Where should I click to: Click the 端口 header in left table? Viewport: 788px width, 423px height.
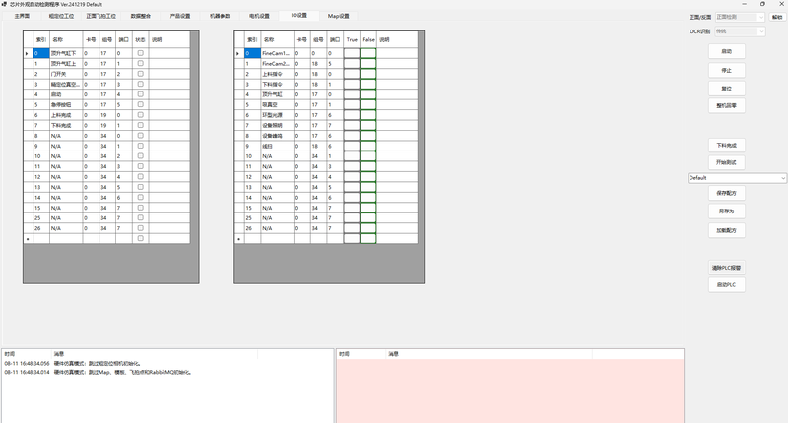124,39
